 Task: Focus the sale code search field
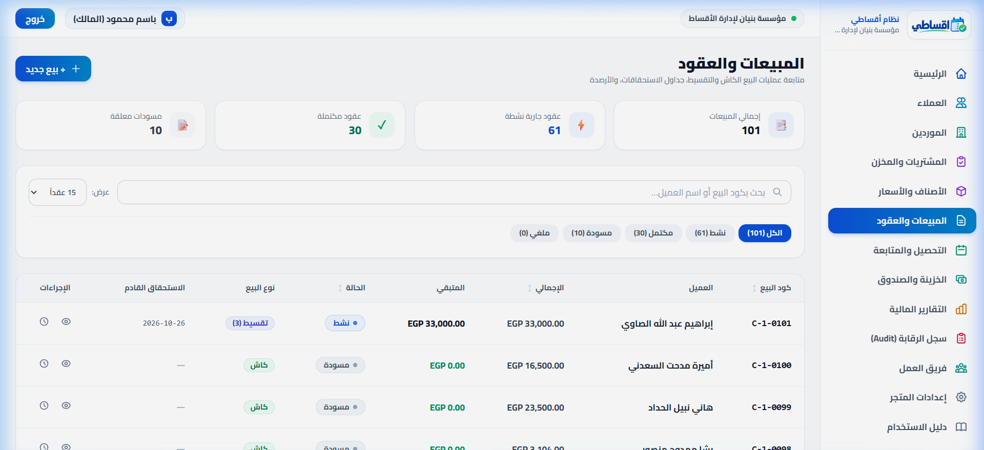pyautogui.click(x=454, y=192)
